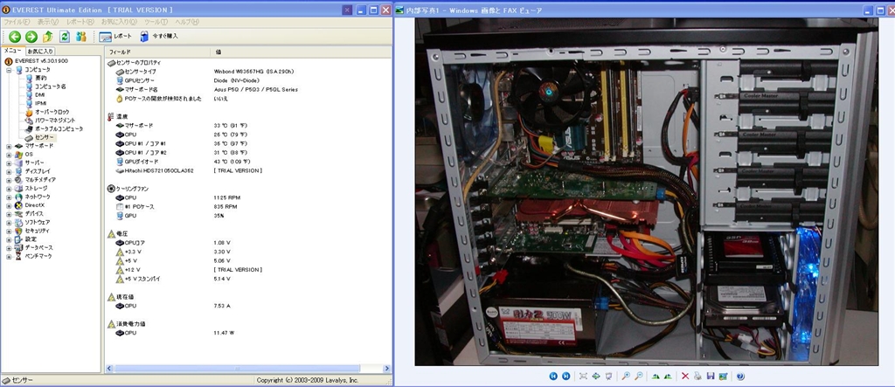Collapse the コンピュータ tree node
The height and width of the screenshot is (387, 895).
[9, 70]
